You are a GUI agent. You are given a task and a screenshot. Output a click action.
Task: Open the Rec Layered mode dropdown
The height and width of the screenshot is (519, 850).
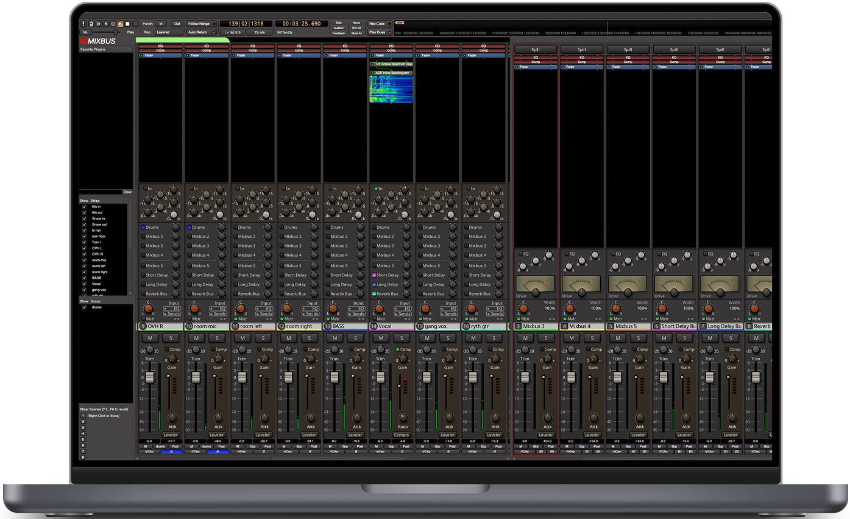tap(169, 32)
